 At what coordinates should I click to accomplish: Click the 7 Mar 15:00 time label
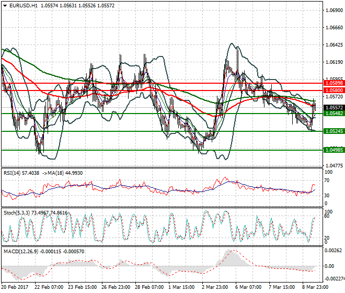(282, 287)
